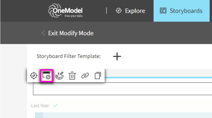Screen dimensions: 212x118
Task: Switch to the Storyboards tab
Action: click(182, 11)
